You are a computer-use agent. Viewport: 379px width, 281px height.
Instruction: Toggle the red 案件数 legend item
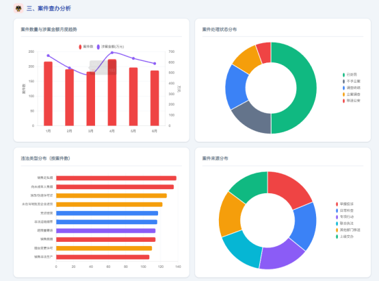[x=86, y=47]
